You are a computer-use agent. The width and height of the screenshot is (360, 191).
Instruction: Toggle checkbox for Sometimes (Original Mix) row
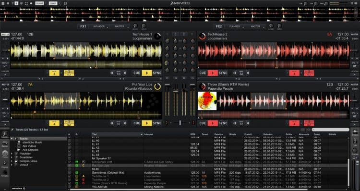pos(70,173)
